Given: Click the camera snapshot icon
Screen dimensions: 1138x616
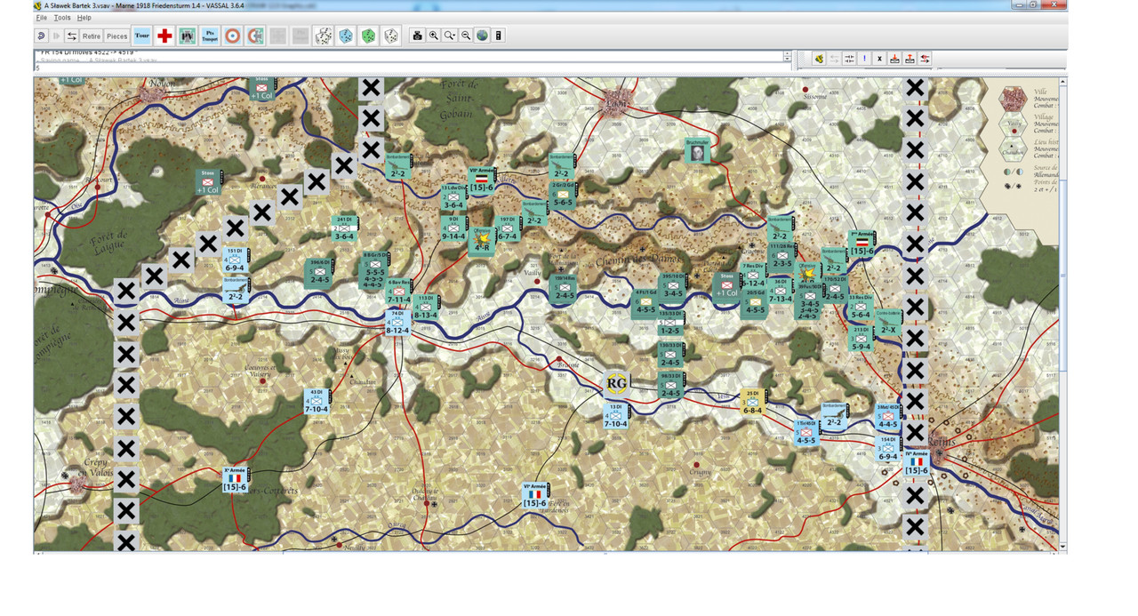Looking at the screenshot, I should 417,36.
